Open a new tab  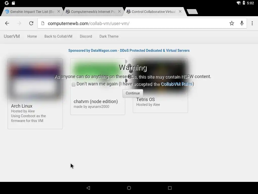click(x=192, y=12)
